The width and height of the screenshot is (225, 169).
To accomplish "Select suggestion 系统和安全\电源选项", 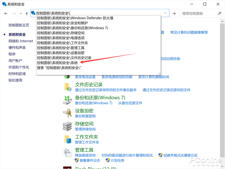I will [99, 38].
